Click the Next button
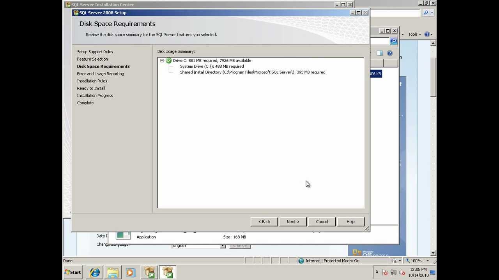Image resolution: width=499 pixels, height=280 pixels. pyautogui.click(x=293, y=222)
